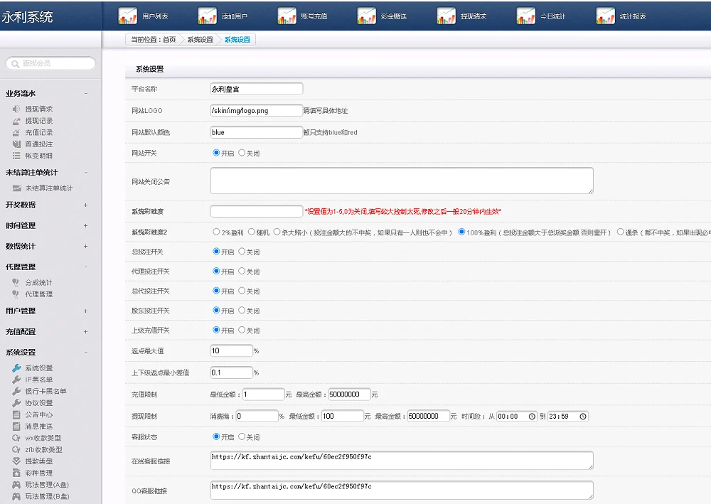
Task: Open 今日统计 from the top toolbar
Action: [x=525, y=16]
